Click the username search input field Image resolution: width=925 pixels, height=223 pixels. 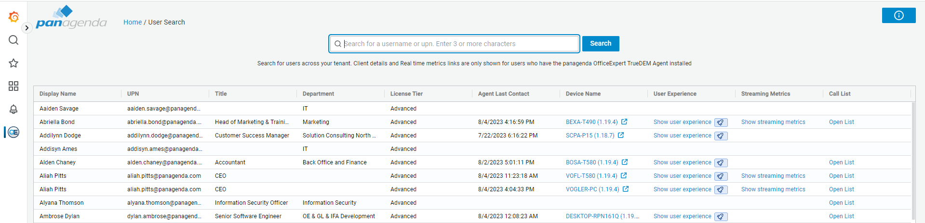point(458,44)
